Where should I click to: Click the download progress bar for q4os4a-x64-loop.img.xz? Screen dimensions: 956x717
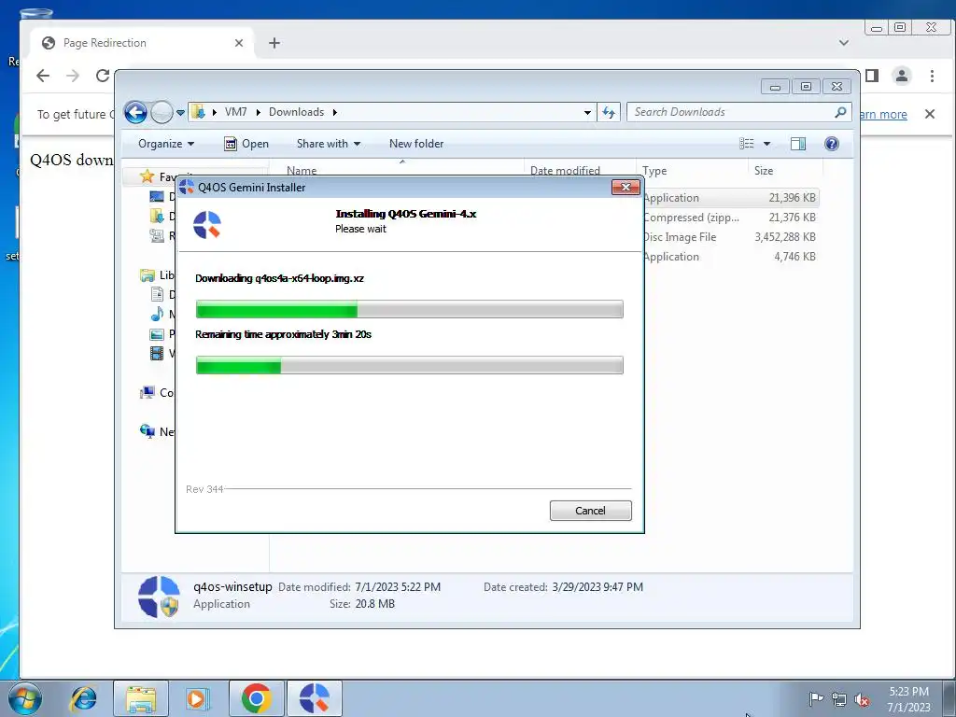pos(409,309)
